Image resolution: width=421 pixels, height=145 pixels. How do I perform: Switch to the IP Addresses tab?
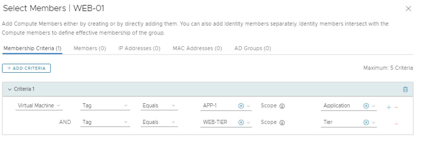(x=139, y=48)
